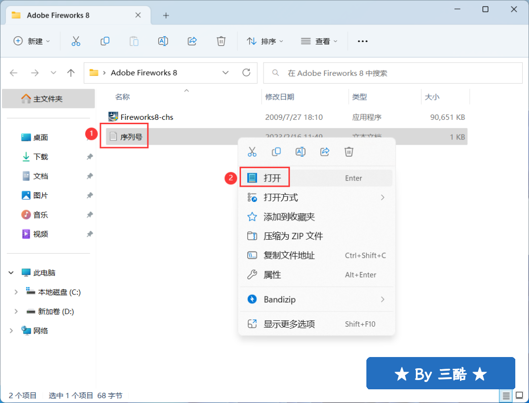Click the Rename icon in the context menu
The width and height of the screenshot is (529, 403).
pyautogui.click(x=301, y=152)
